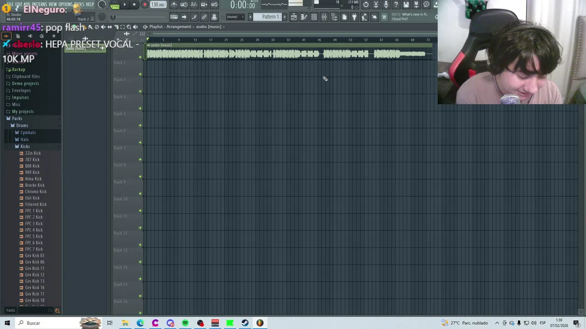Click the Save project floppy icon
586x329 pixels.
point(406,5)
